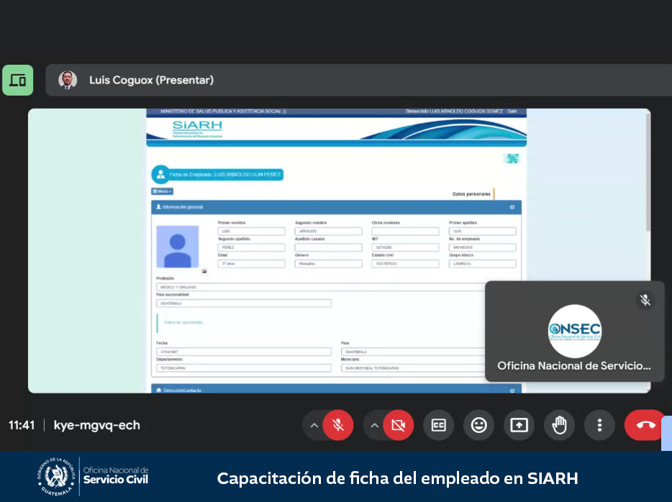The image size is (672, 502).
Task: Click the employee profile photo placeholder
Action: point(178,247)
